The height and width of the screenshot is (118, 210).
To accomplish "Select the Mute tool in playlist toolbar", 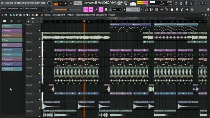I will [20, 15].
